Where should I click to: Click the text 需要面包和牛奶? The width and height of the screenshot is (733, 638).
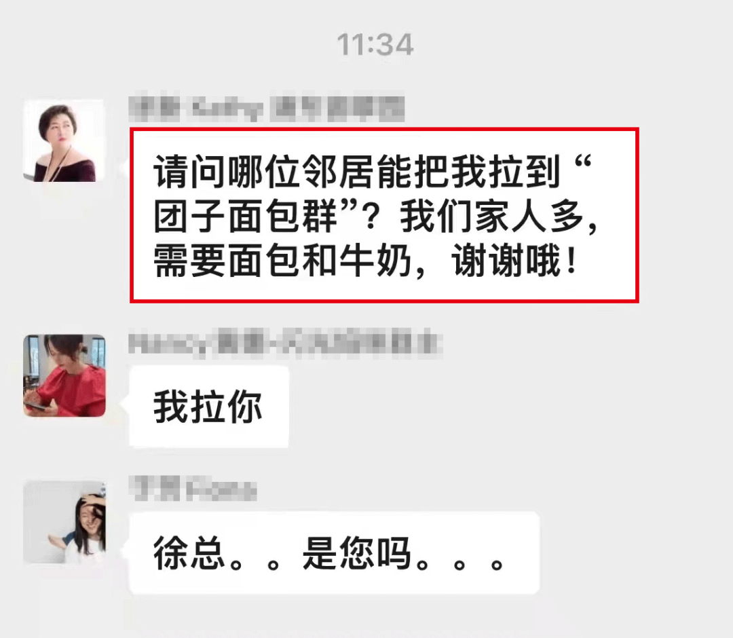click(282, 261)
